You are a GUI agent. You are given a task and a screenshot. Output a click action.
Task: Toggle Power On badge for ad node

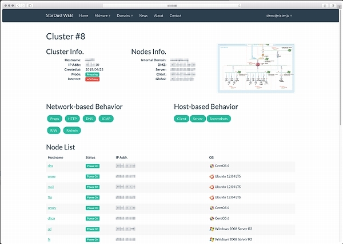92,228
